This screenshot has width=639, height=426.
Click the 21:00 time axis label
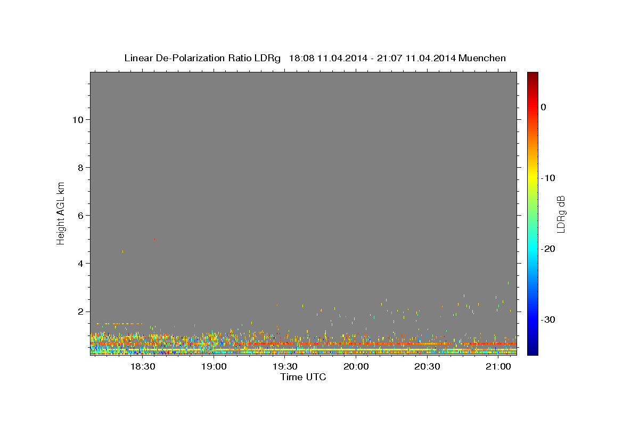pos(498,367)
